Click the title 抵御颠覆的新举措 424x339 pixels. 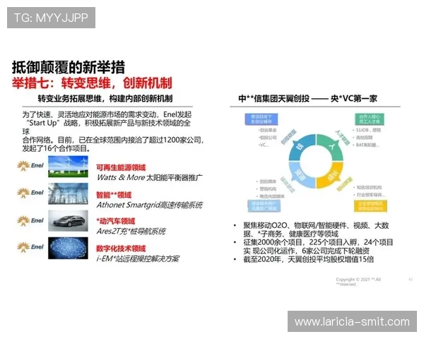pos(68,67)
